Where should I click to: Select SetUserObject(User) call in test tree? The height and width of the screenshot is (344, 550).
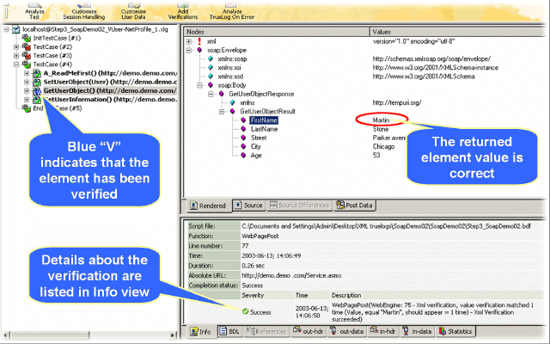pos(107,82)
